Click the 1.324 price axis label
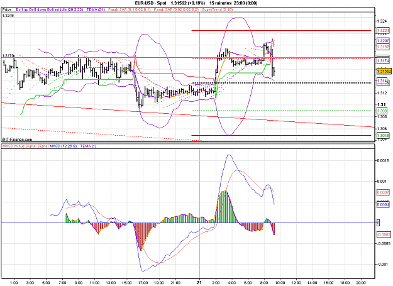The width and height of the screenshot is (393, 286). click(x=382, y=21)
